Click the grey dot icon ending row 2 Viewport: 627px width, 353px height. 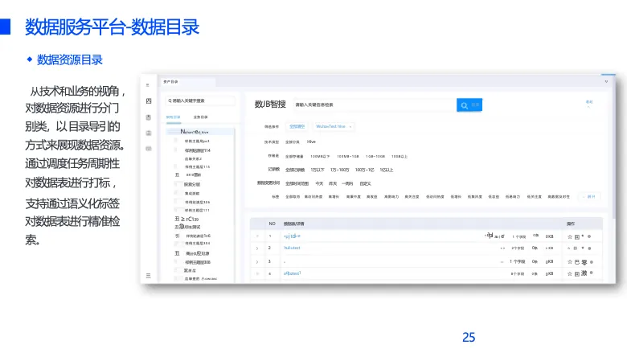589,248
